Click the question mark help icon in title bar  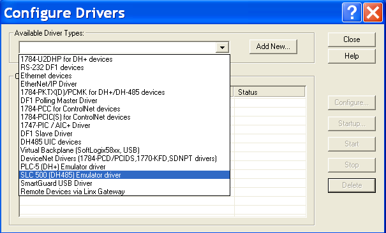(x=352, y=13)
